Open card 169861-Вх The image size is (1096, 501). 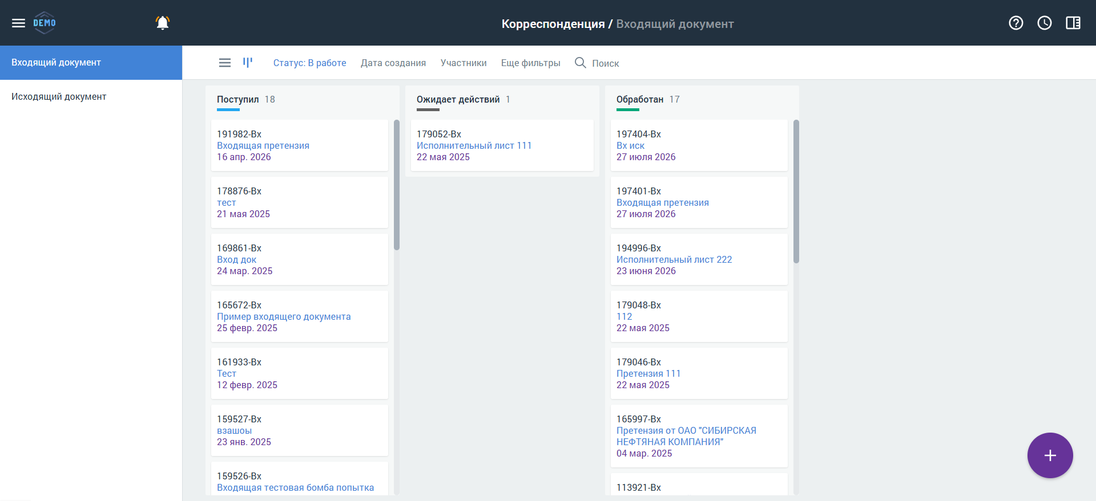300,259
